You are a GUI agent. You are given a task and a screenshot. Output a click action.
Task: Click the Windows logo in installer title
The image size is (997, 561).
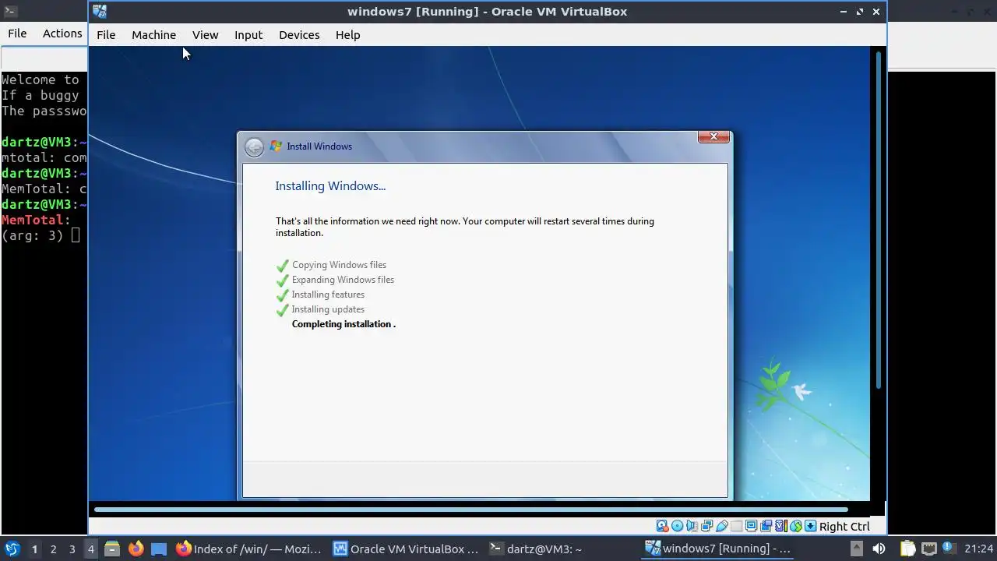click(x=276, y=146)
